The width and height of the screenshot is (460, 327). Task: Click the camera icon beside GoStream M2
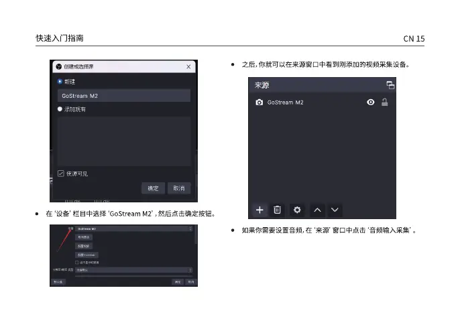pyautogui.click(x=259, y=103)
